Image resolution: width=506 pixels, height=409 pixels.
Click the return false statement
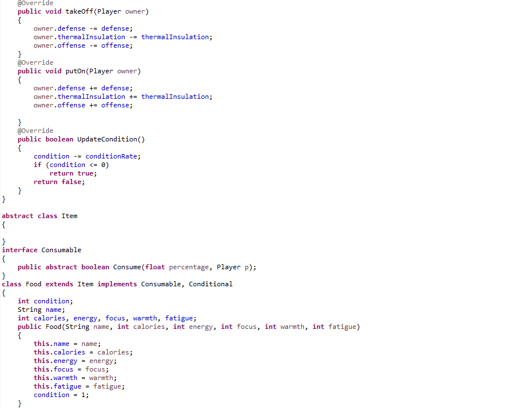[59, 181]
